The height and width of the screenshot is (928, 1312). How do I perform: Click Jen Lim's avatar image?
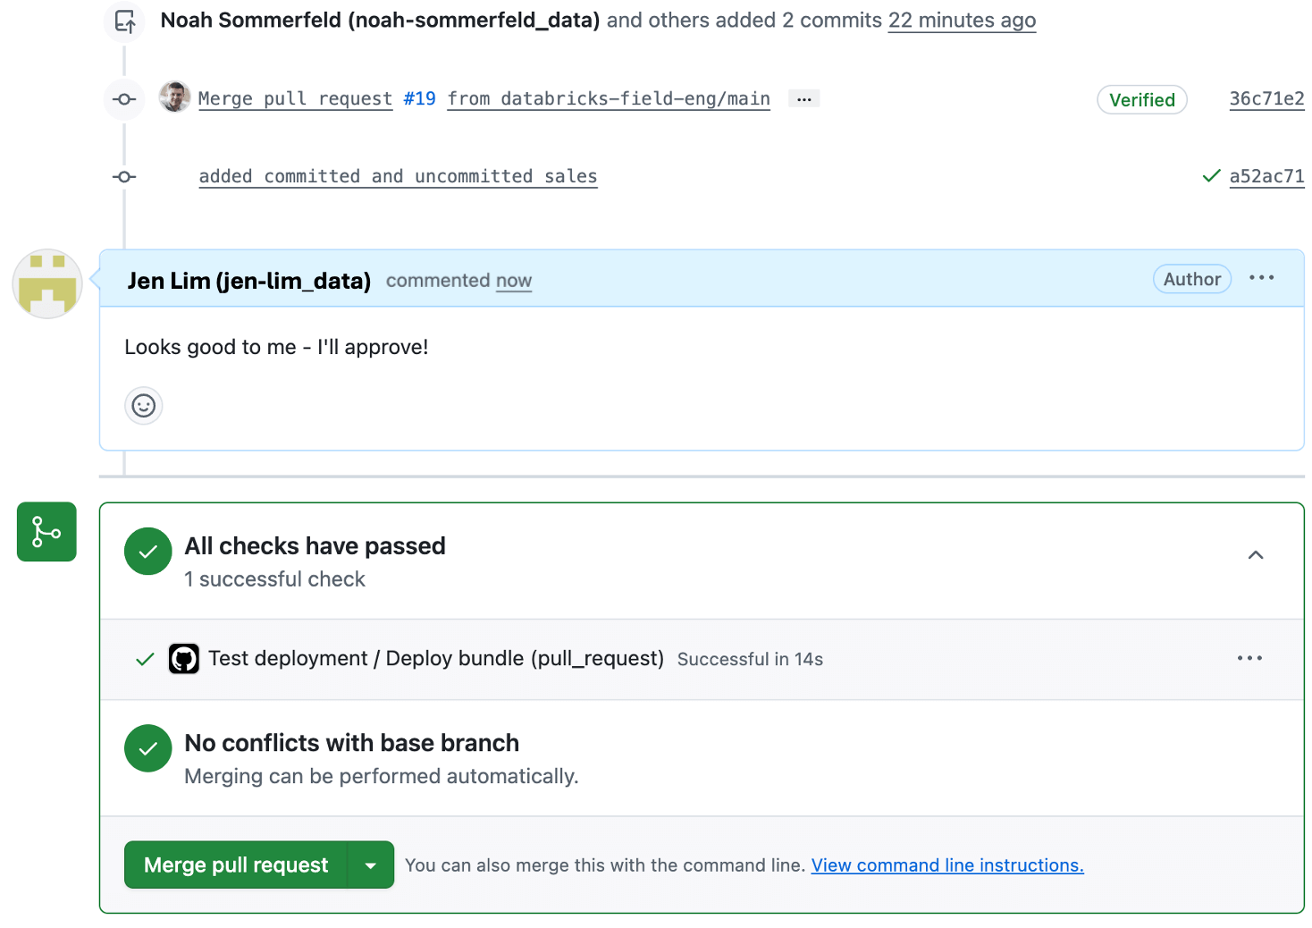pos(47,284)
